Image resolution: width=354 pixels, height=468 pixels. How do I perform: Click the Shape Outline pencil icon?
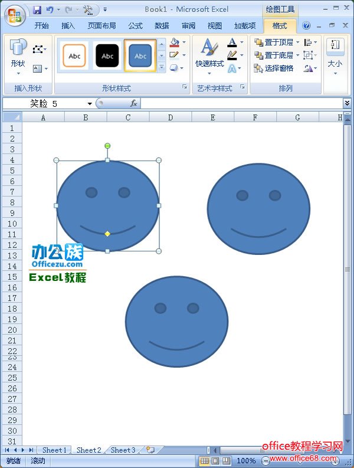pyautogui.click(x=174, y=55)
